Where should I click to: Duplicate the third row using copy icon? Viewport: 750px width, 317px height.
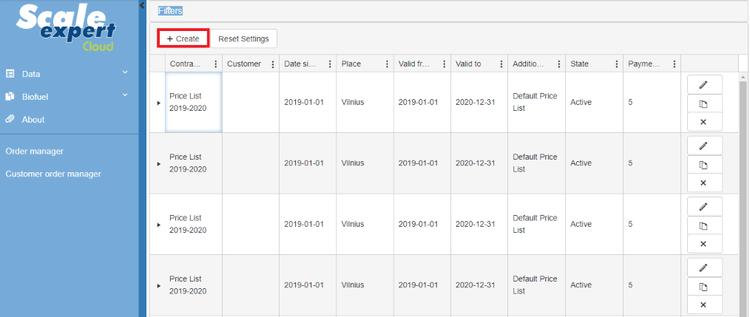703,225
